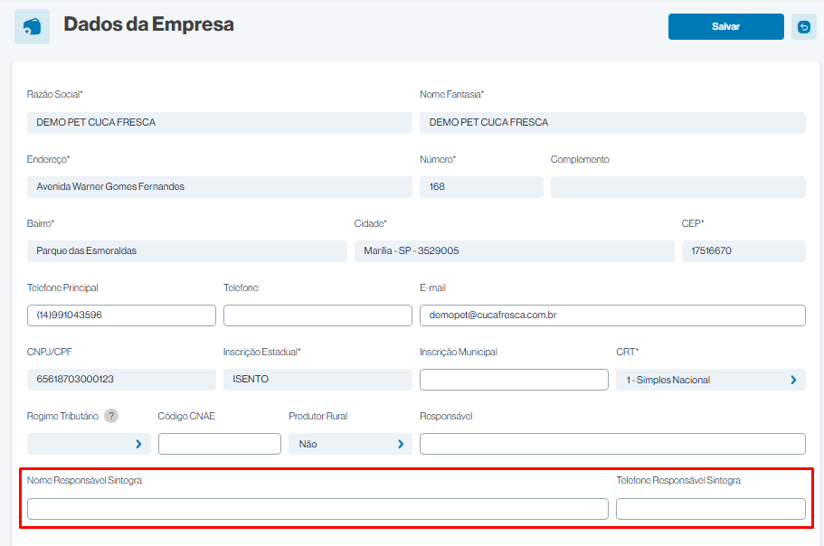Focus the Telefone Responsável Sintegra input
Viewport: 824px width, 546px height.
click(x=711, y=509)
